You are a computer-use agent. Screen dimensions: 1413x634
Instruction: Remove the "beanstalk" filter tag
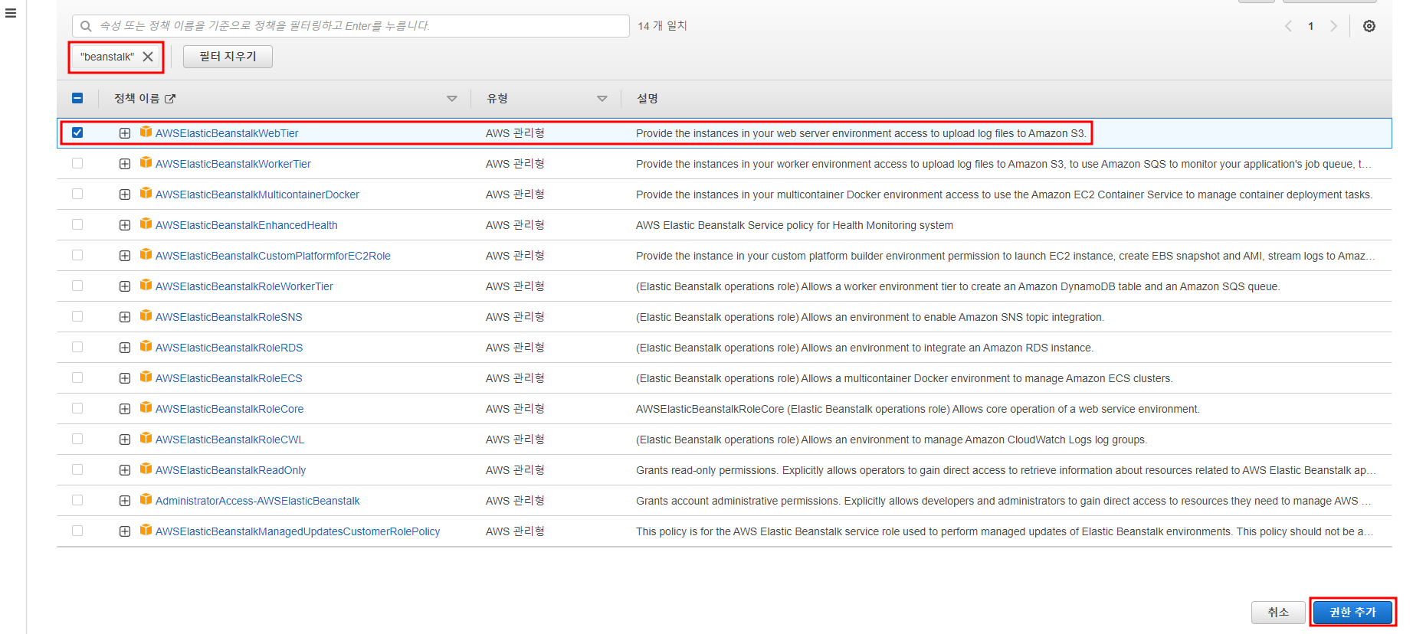148,57
